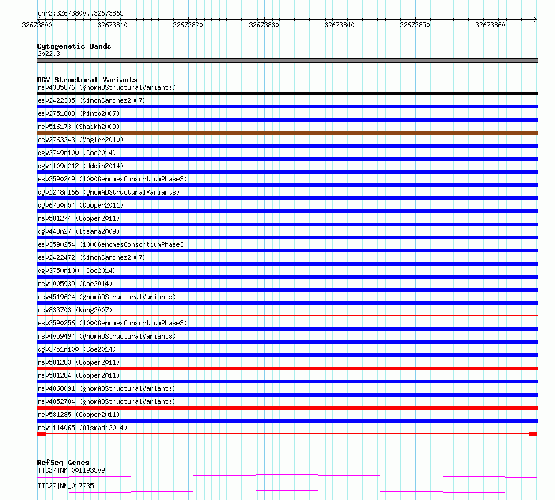Click the RefSeq Genes track title

click(63, 463)
